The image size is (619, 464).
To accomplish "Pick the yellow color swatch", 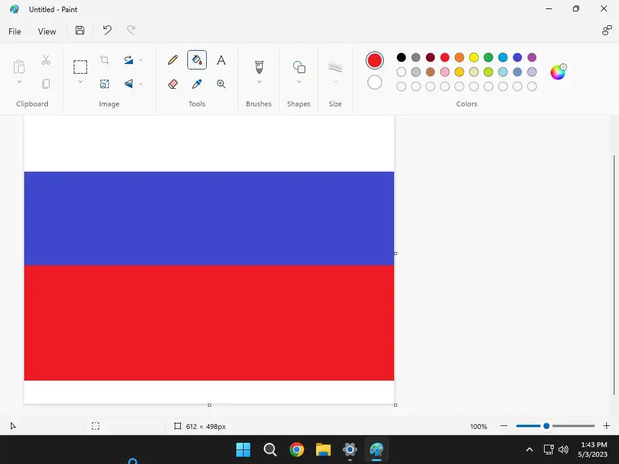I will tap(474, 57).
